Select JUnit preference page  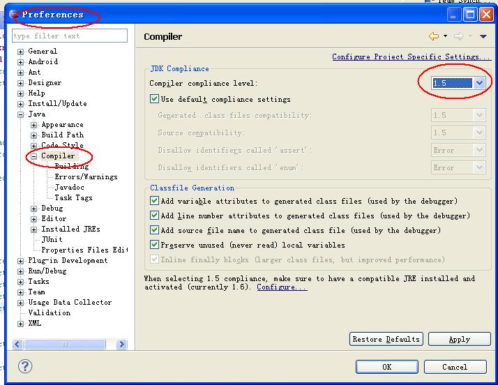point(52,239)
